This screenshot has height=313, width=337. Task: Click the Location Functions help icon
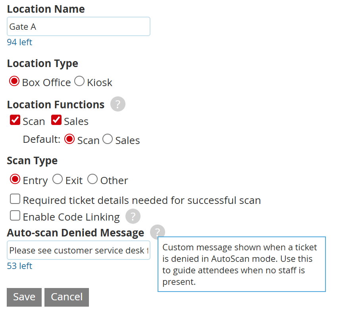pos(118,104)
